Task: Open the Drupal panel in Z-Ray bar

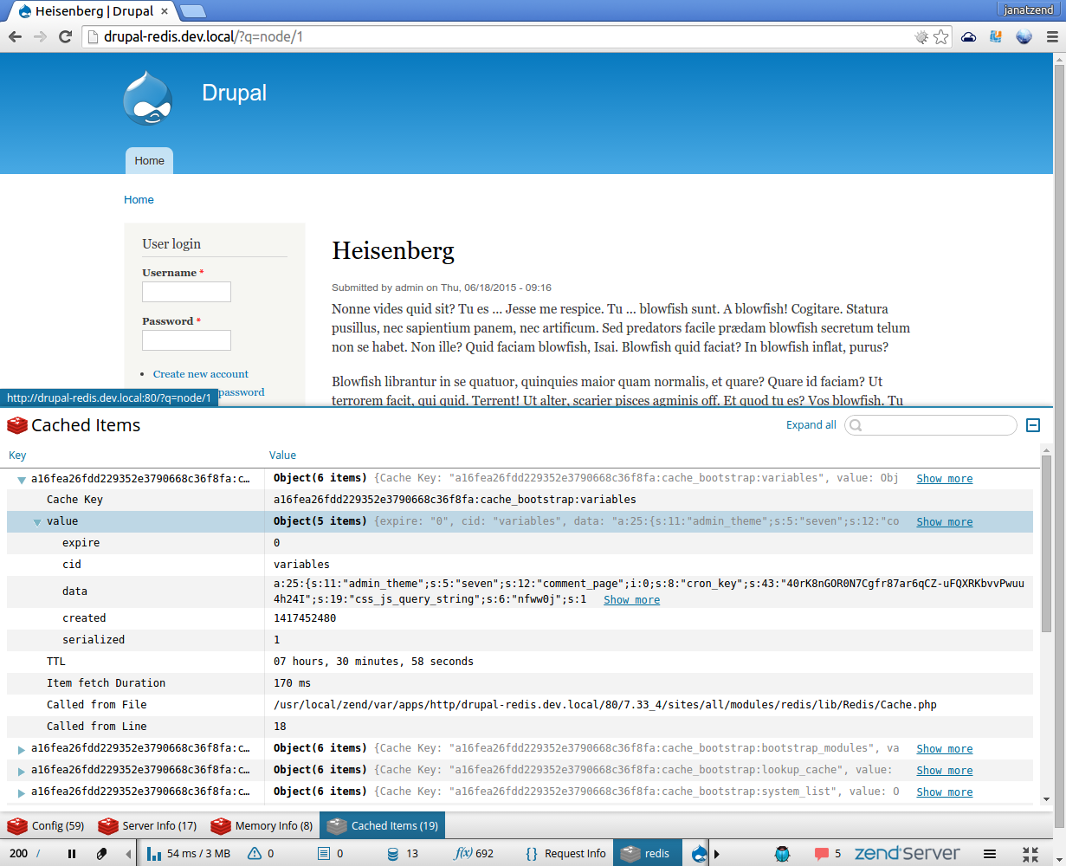Action: pos(700,854)
